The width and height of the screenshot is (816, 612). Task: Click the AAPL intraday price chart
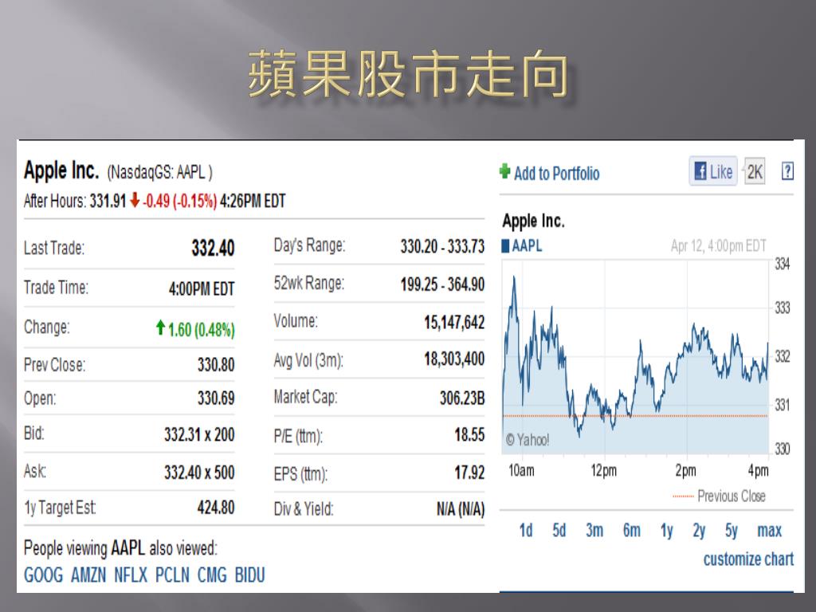pos(635,358)
